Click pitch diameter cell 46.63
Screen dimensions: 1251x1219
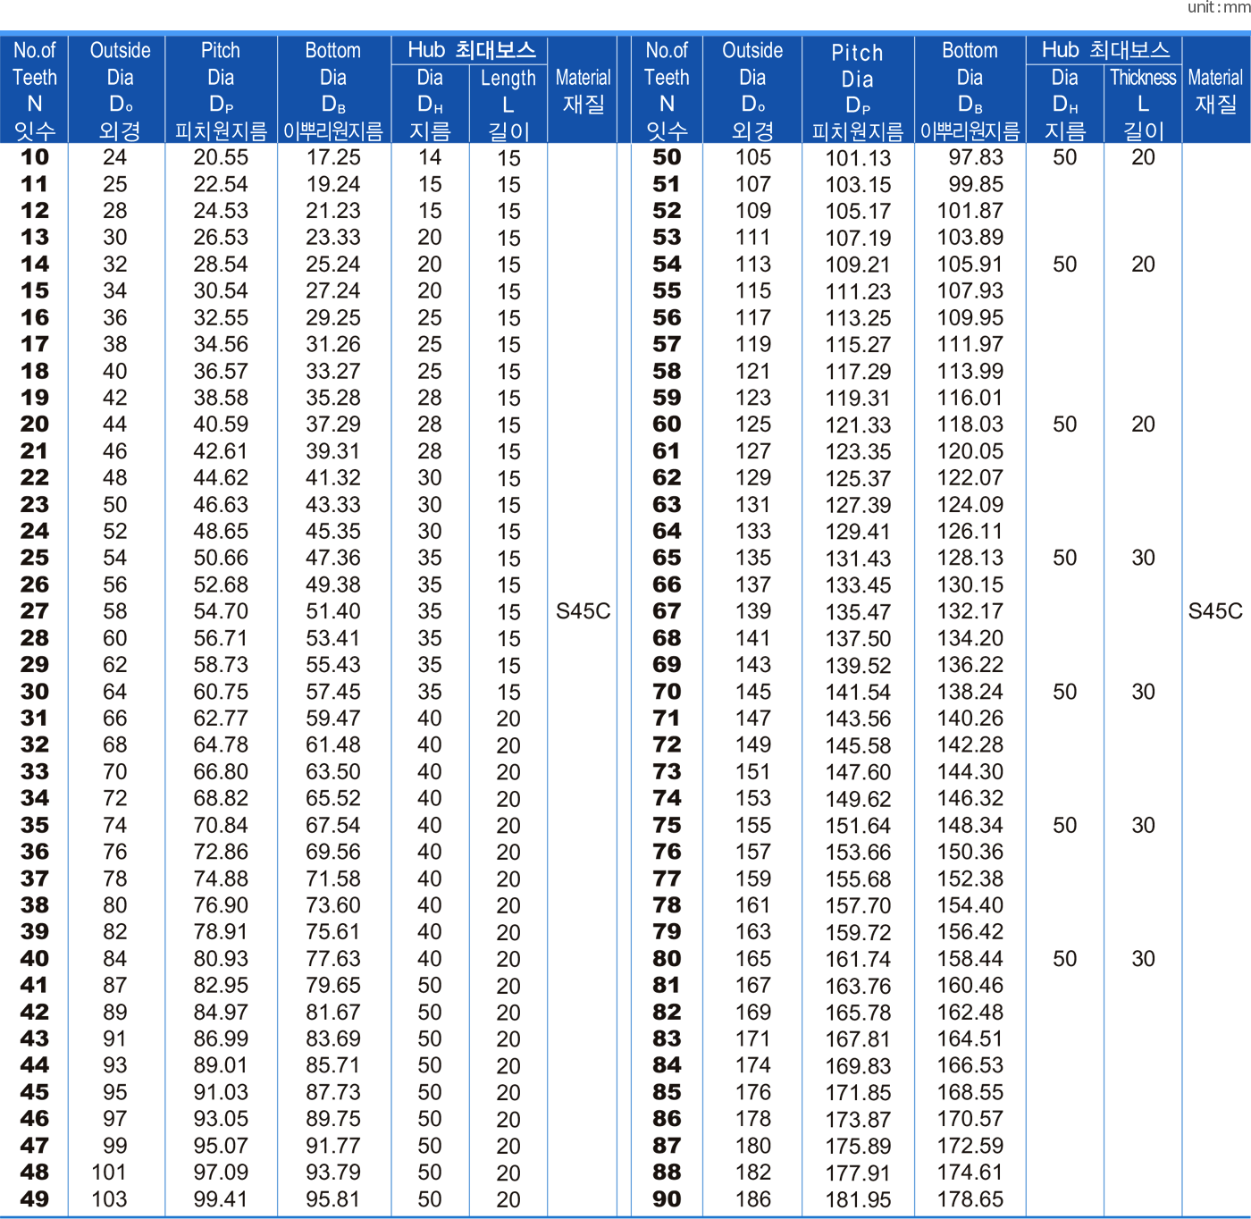tap(221, 505)
